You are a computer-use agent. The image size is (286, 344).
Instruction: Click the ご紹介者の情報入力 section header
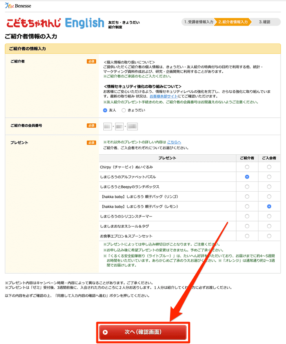[x=143, y=49]
